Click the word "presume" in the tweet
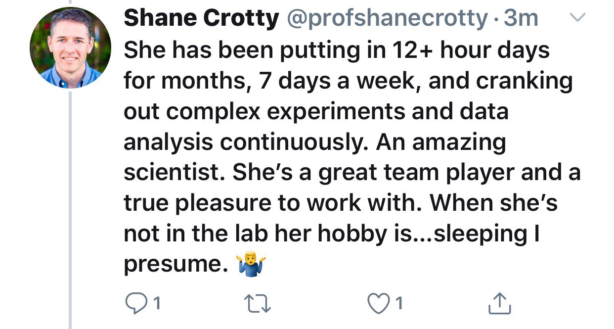This screenshot has height=329, width=614. [x=172, y=265]
